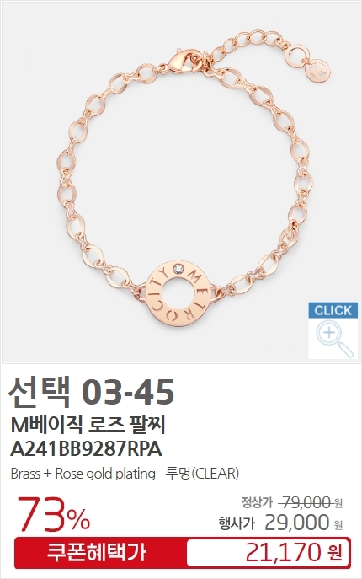Image resolution: width=362 pixels, height=579 pixels.
Task: Click the 정상가 label
Action: point(257,502)
